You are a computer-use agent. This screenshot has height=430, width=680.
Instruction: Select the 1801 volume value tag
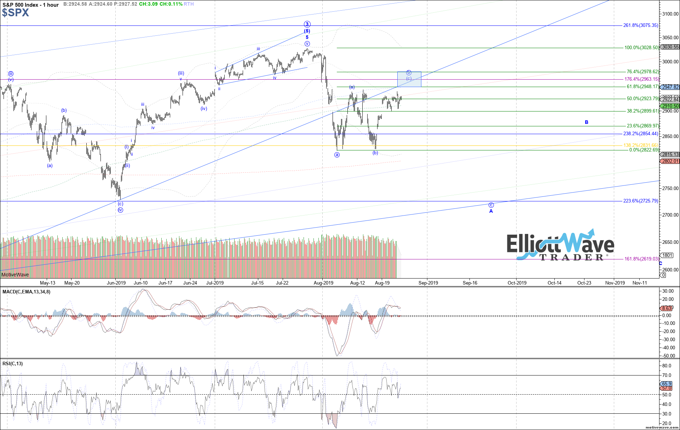coord(667,255)
